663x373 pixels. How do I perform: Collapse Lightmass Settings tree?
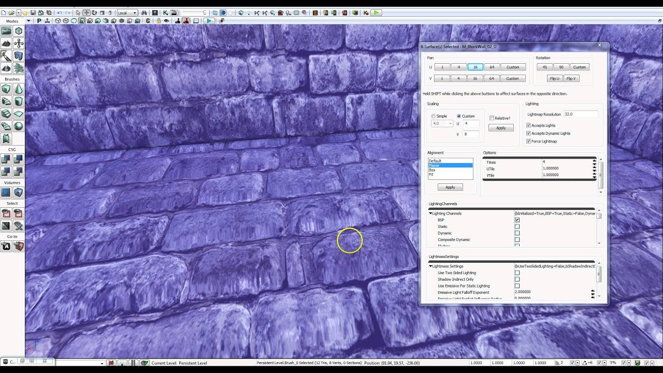pos(430,266)
